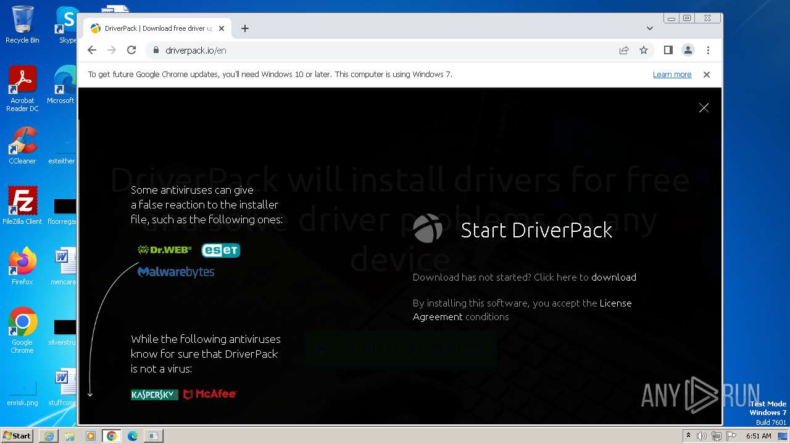Screen dimensions: 790x444
Task: Open network icon in system tray
Action: tap(717, 436)
